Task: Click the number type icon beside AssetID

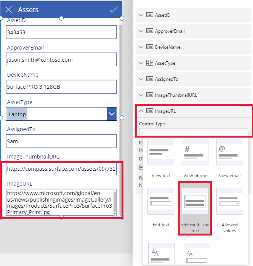Action: coord(150,15)
